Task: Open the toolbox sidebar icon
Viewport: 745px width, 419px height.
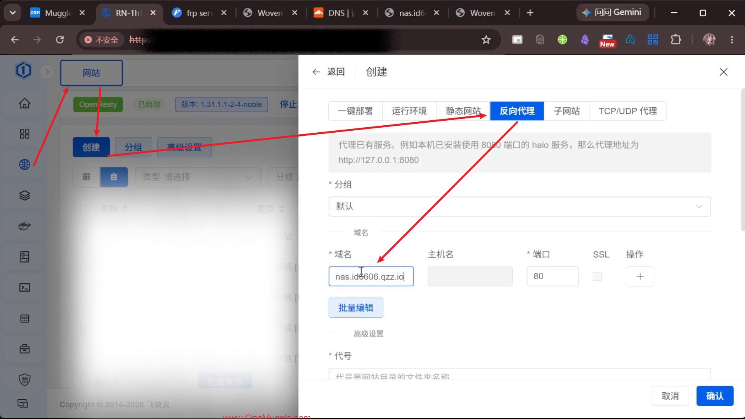Action: click(24, 349)
